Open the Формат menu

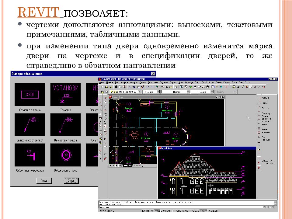[133, 82]
